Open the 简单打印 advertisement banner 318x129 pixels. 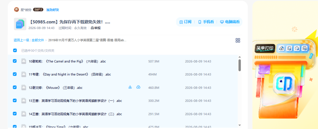click(x=285, y=64)
